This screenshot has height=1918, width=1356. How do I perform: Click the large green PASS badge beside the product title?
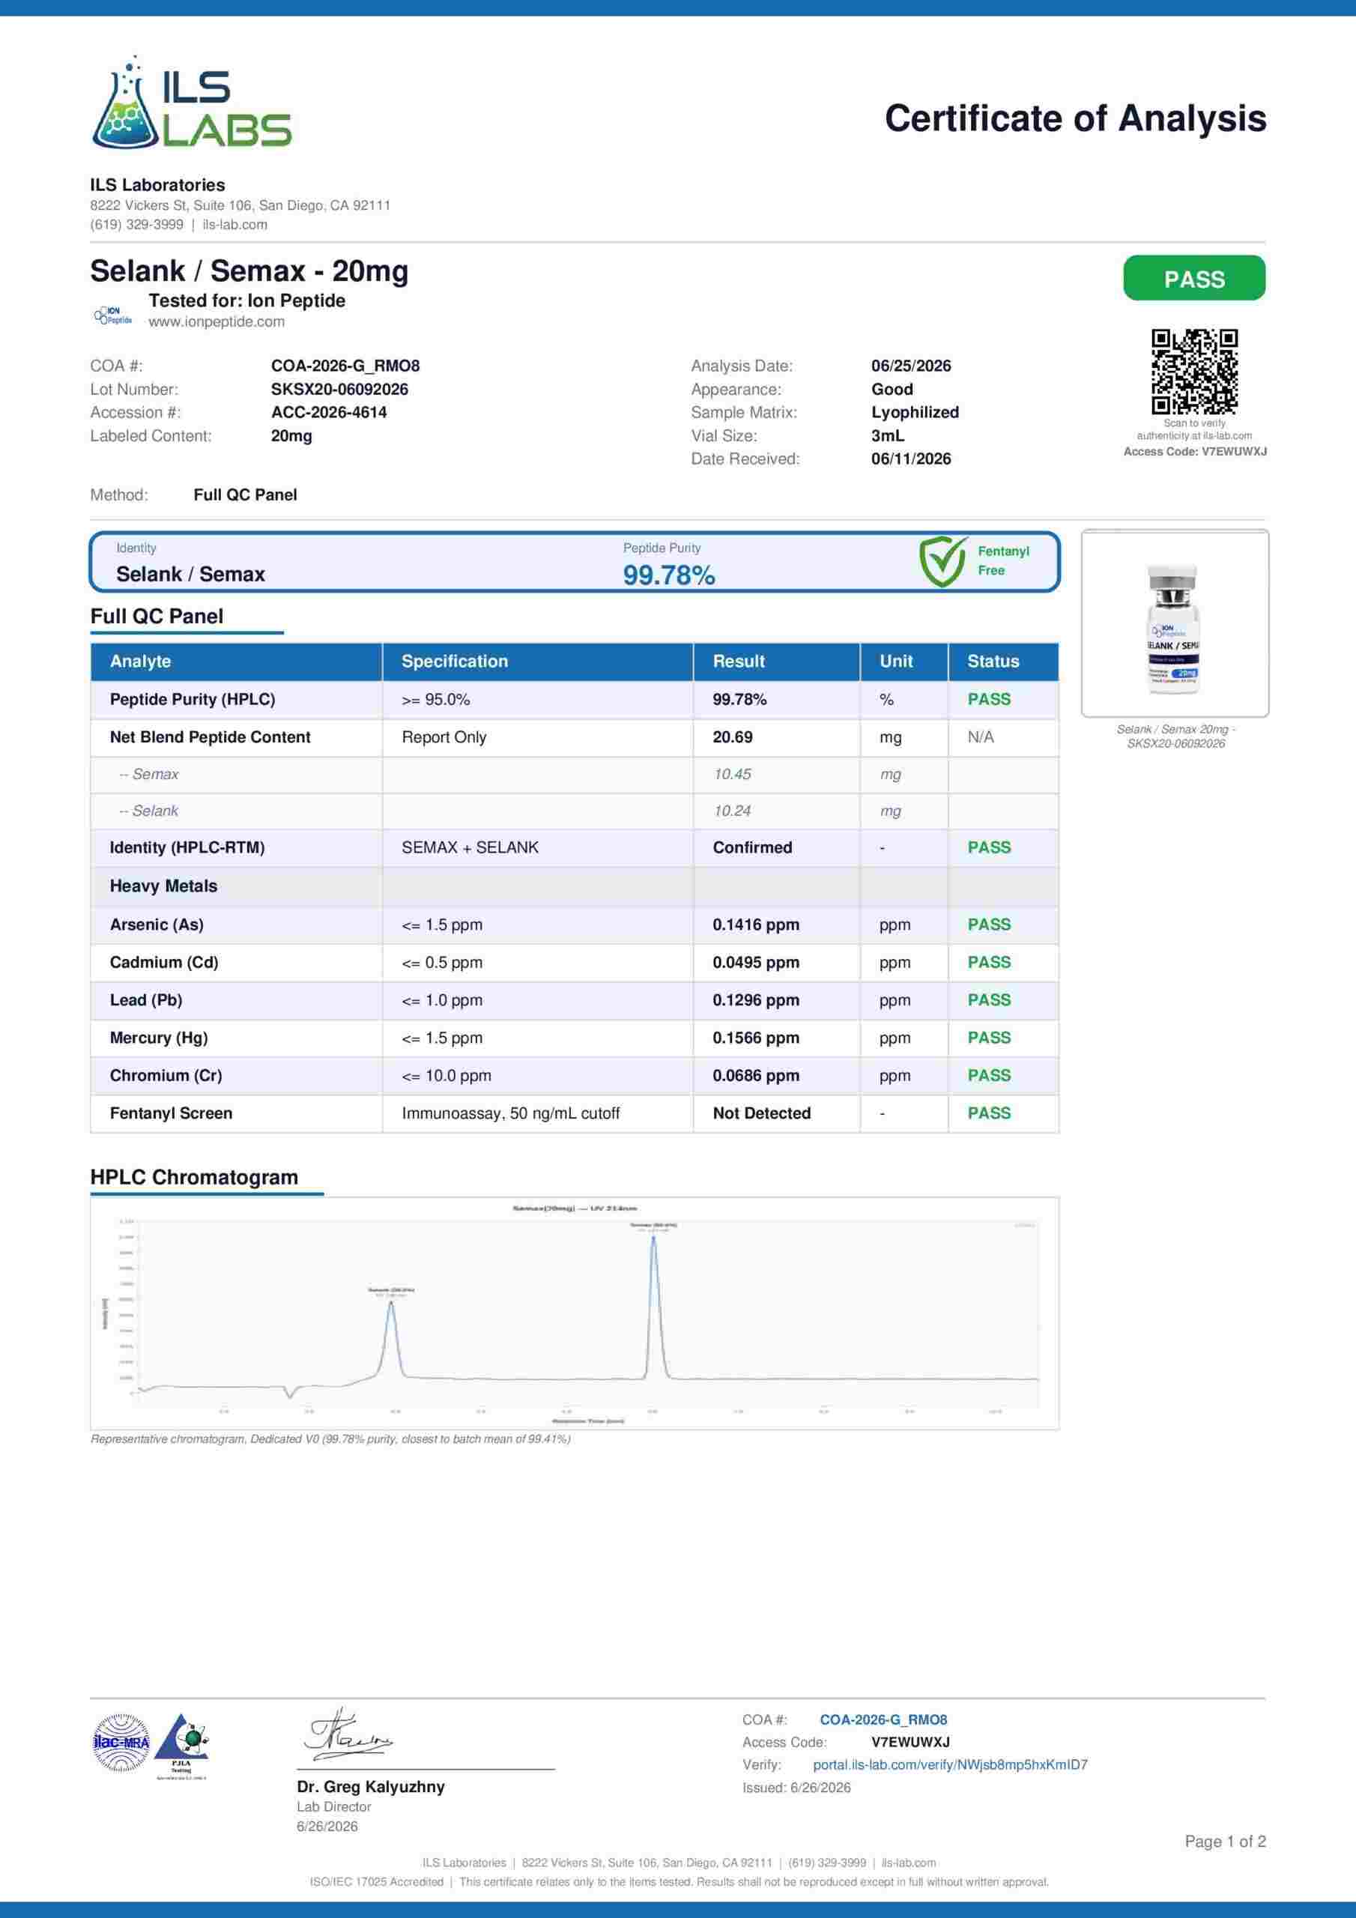1194,278
